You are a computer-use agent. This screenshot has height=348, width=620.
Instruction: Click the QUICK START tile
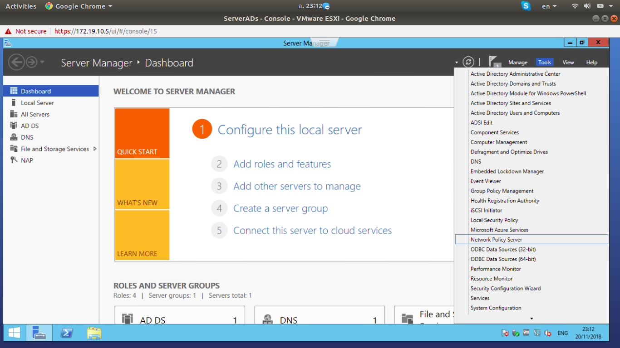pos(142,133)
